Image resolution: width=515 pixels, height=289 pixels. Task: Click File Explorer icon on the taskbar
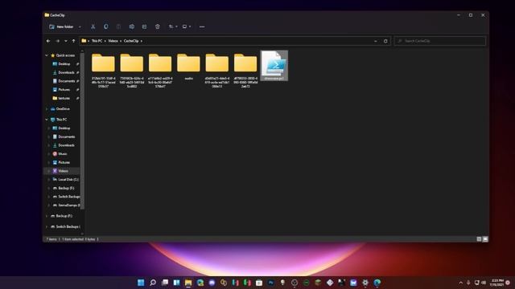pyautogui.click(x=188, y=283)
